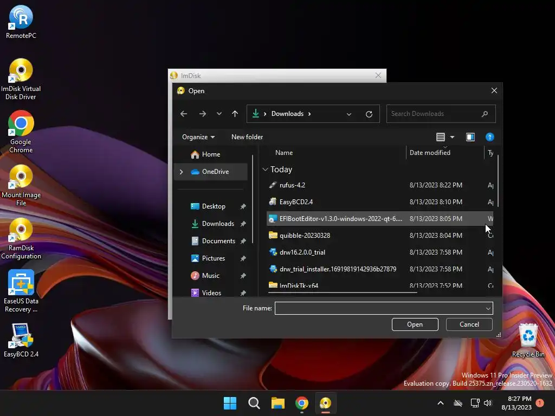The height and width of the screenshot is (416, 555).
Task: Click the OneDrive tray icon
Action: pos(458,403)
